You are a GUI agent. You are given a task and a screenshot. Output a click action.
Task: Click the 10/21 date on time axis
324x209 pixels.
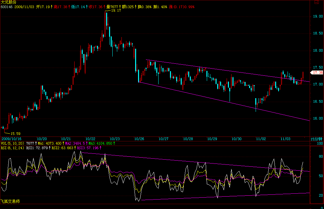(x=66, y=139)
